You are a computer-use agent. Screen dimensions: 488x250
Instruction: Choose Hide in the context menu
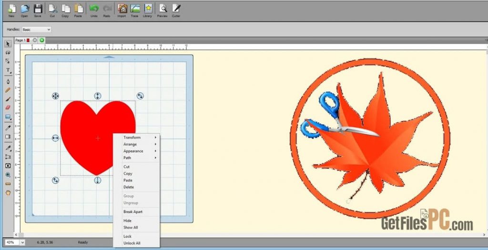[136, 221]
